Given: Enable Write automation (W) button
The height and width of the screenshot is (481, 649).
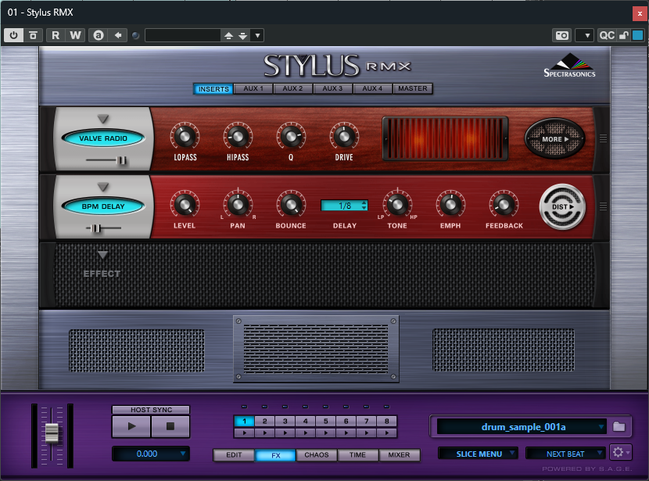Looking at the screenshot, I should tap(75, 35).
